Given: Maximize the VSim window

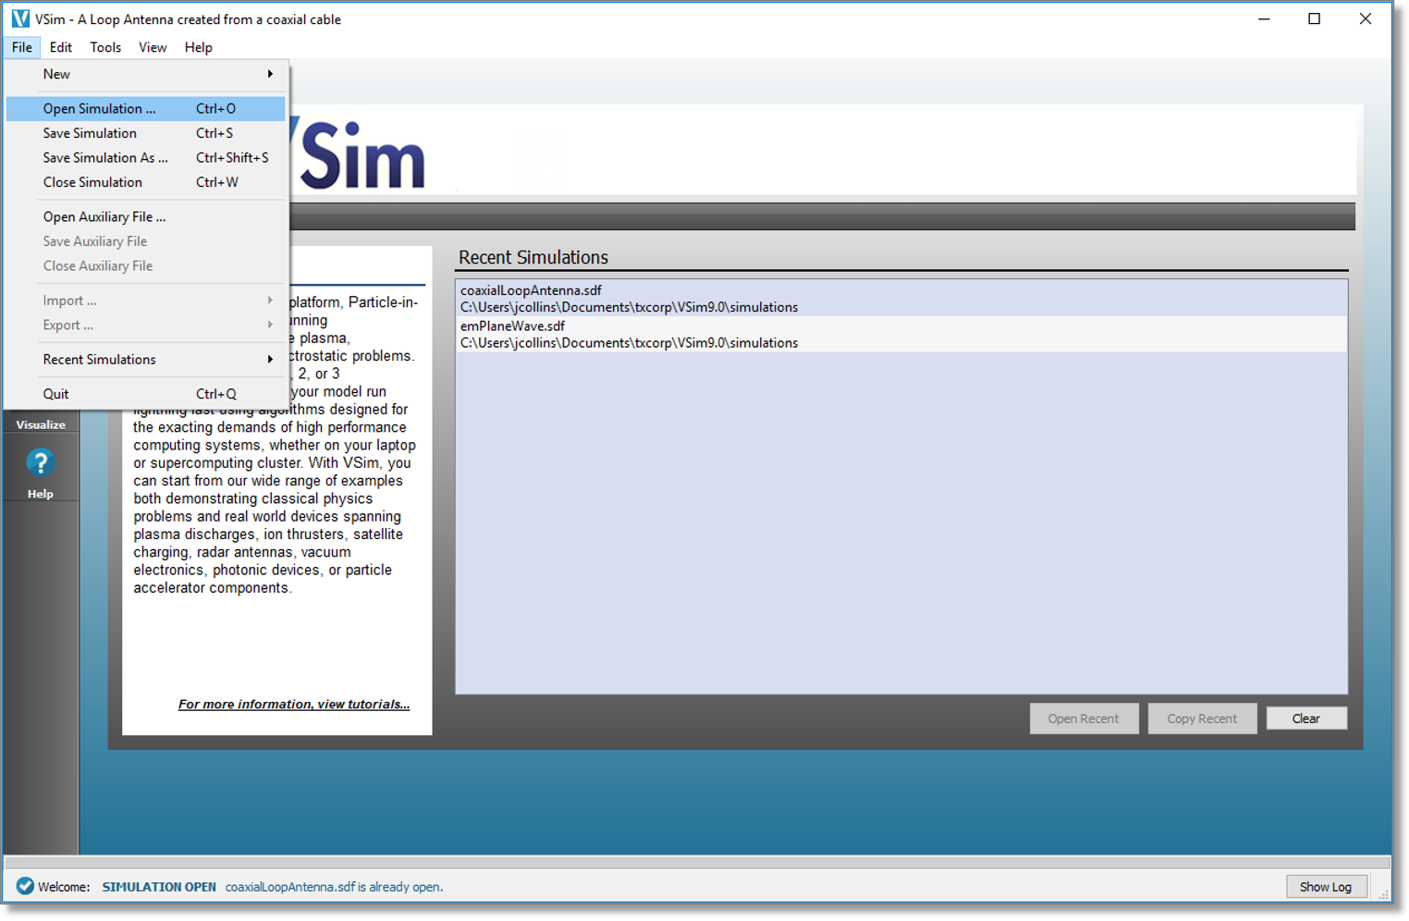Looking at the screenshot, I should pos(1314,19).
